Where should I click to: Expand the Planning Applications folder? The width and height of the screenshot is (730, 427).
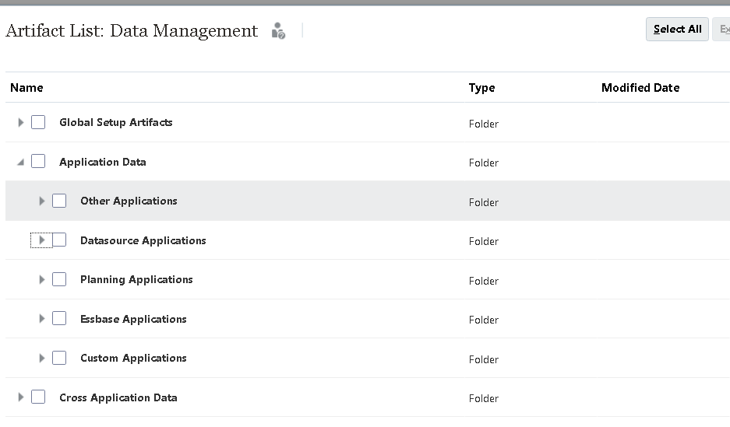42,280
